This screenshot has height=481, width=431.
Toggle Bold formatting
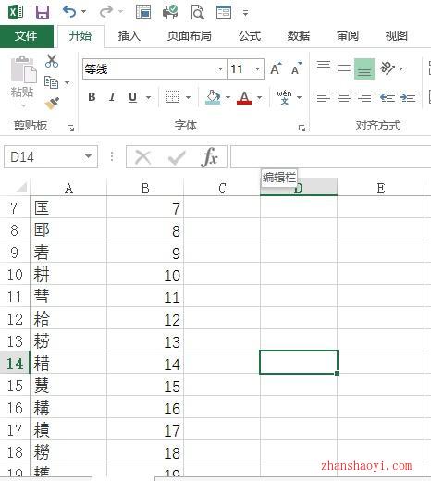92,97
